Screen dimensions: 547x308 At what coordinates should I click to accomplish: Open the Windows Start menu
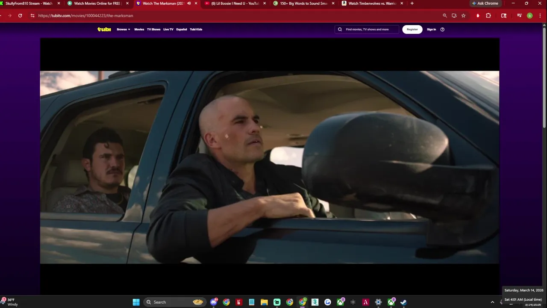coord(136,302)
